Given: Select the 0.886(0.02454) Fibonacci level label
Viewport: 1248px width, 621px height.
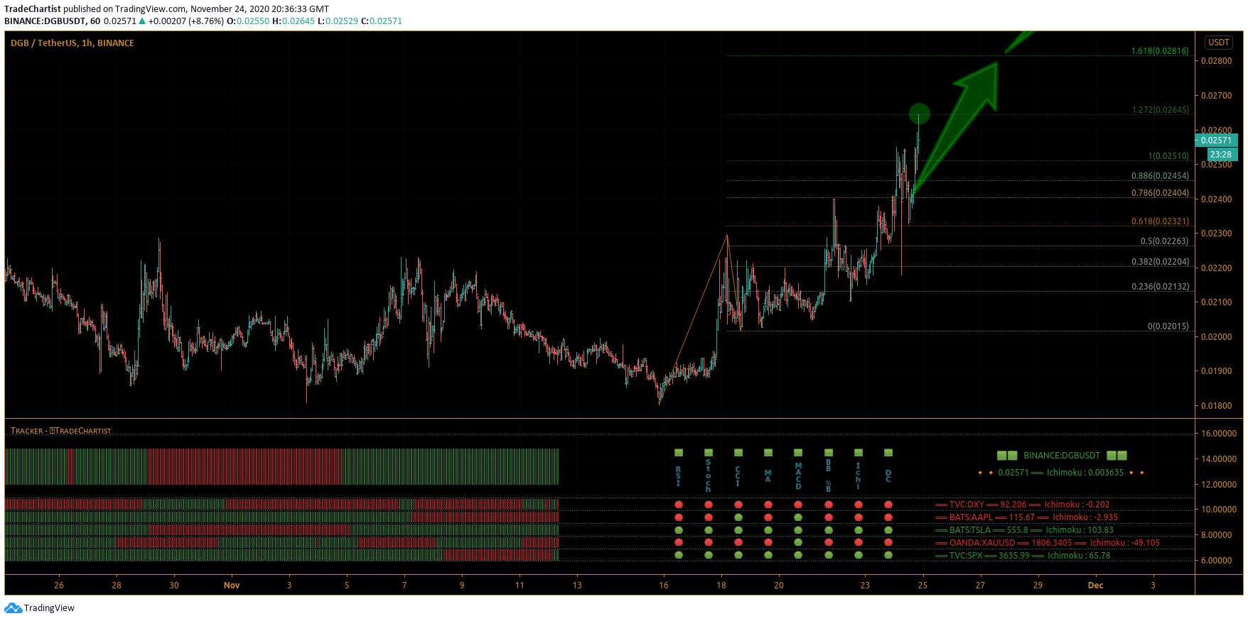Looking at the screenshot, I should (1160, 176).
